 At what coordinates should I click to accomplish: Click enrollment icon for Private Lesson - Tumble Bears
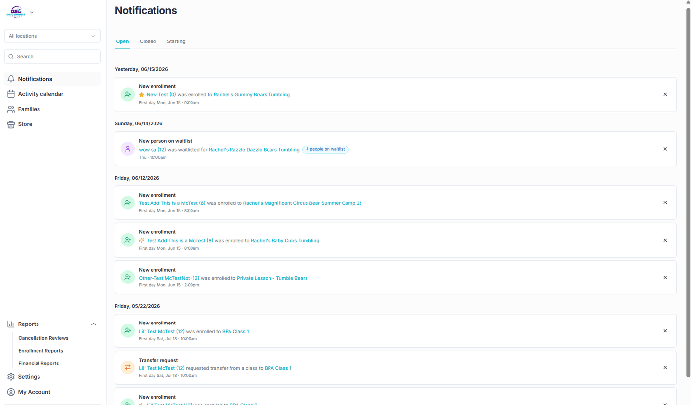(128, 277)
